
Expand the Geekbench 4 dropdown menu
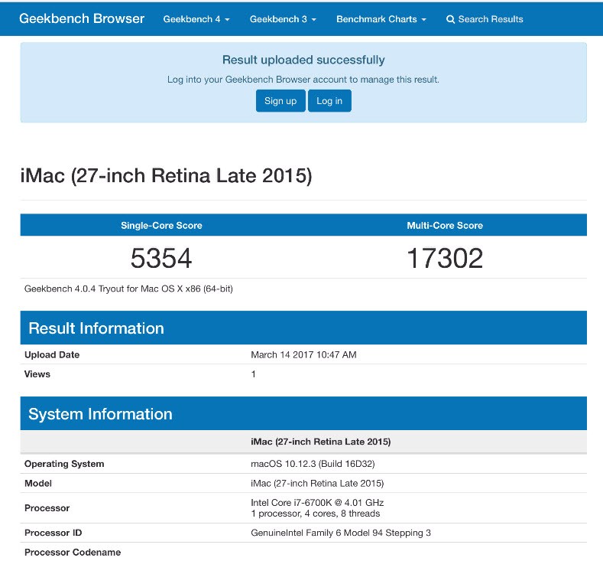[196, 19]
